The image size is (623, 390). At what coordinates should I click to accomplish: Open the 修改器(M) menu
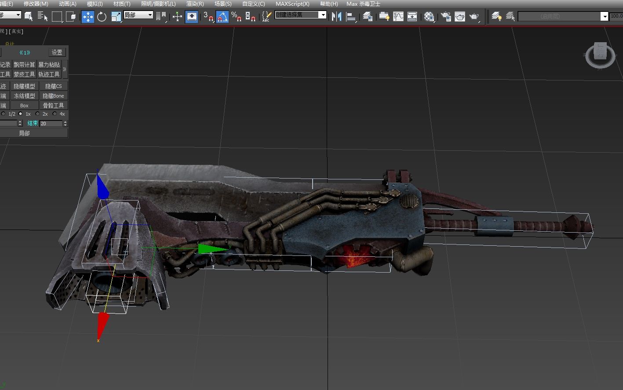pos(36,4)
